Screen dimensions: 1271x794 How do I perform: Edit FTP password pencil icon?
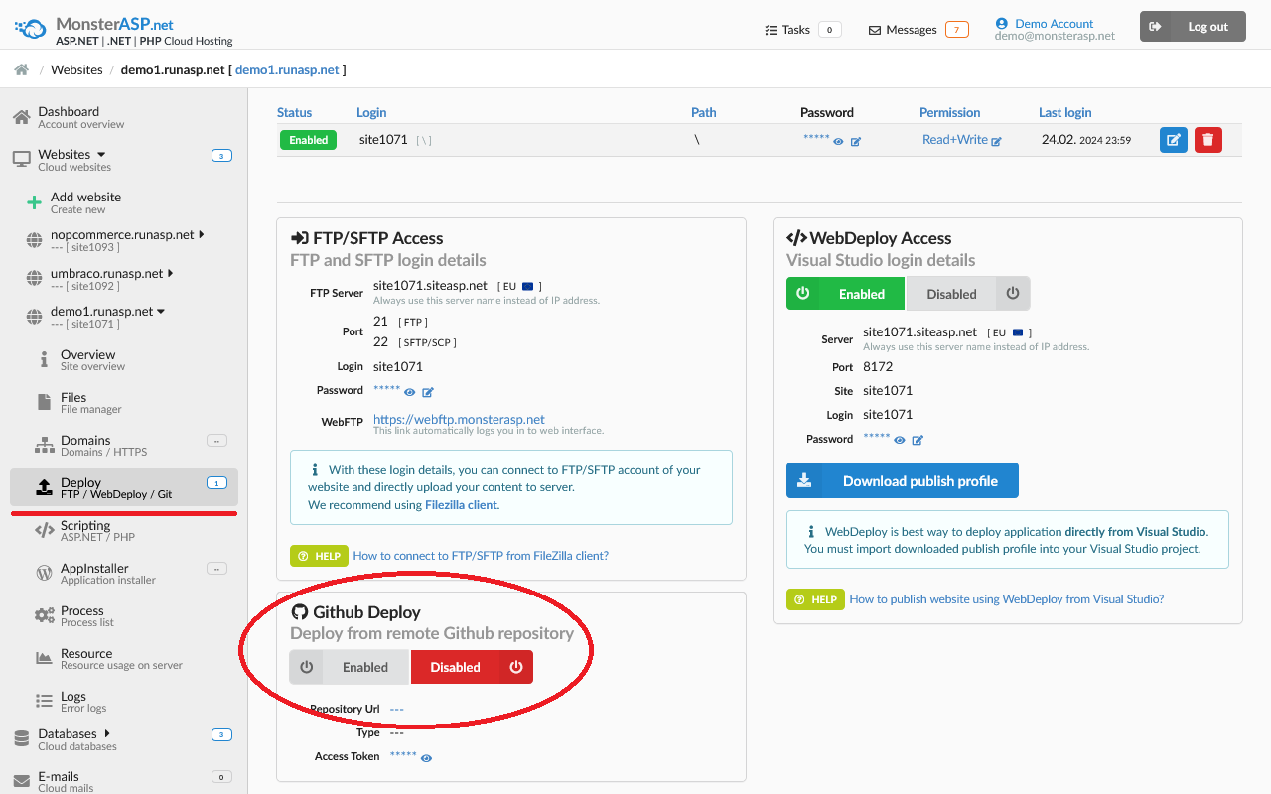pyautogui.click(x=428, y=393)
